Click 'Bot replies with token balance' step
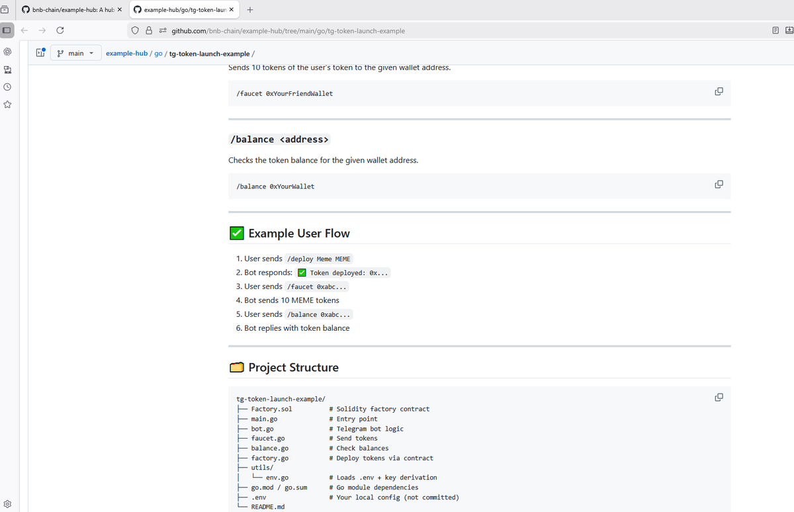794x512 pixels. [297, 328]
